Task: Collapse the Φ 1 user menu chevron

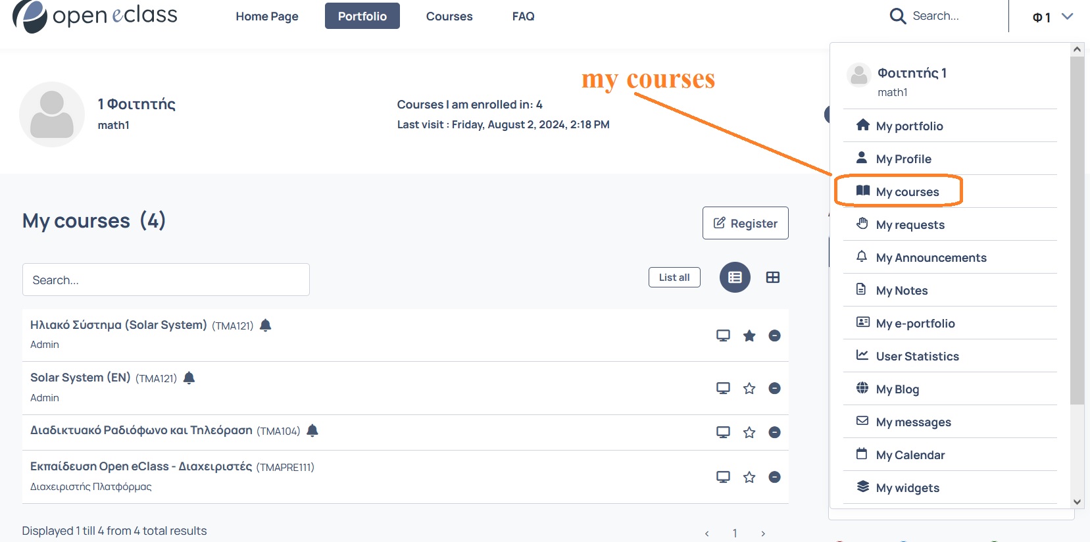Action: (x=1068, y=16)
